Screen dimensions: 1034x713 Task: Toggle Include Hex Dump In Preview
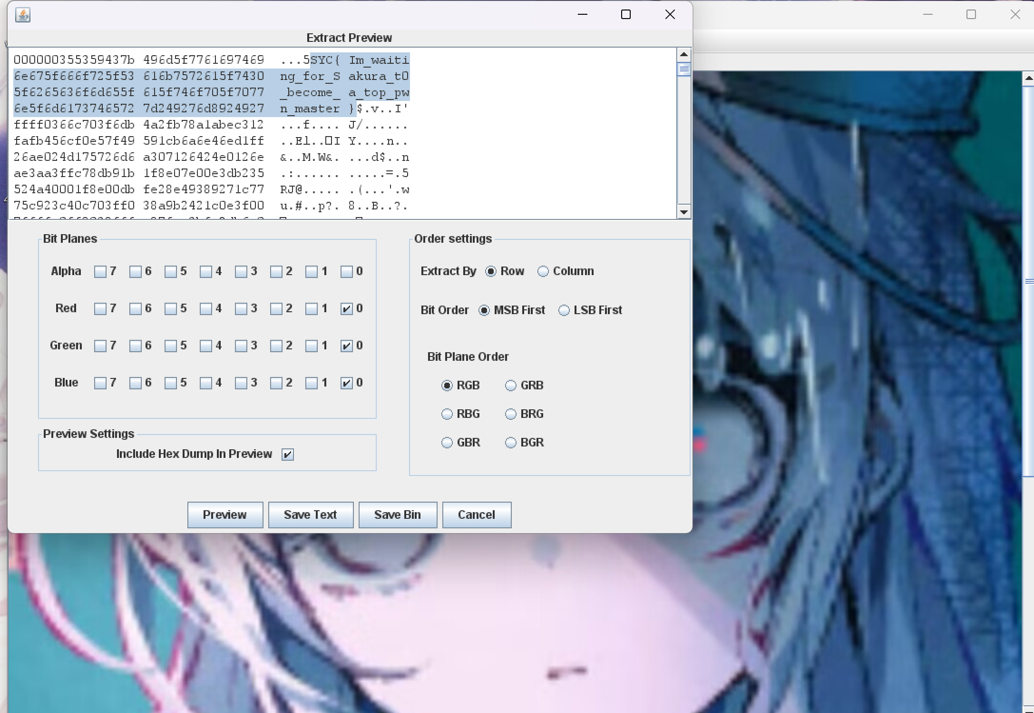point(288,455)
